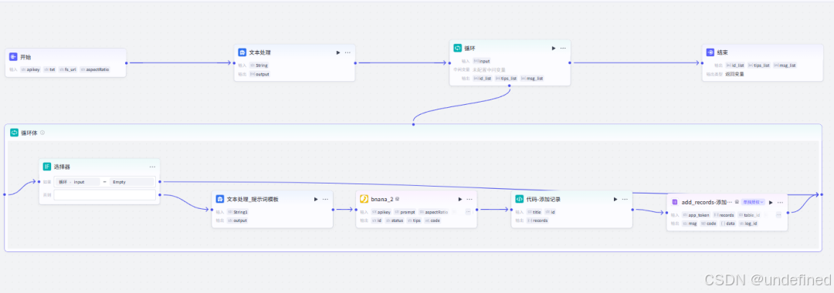
Task: Click the add_records node icon
Action: (x=674, y=202)
